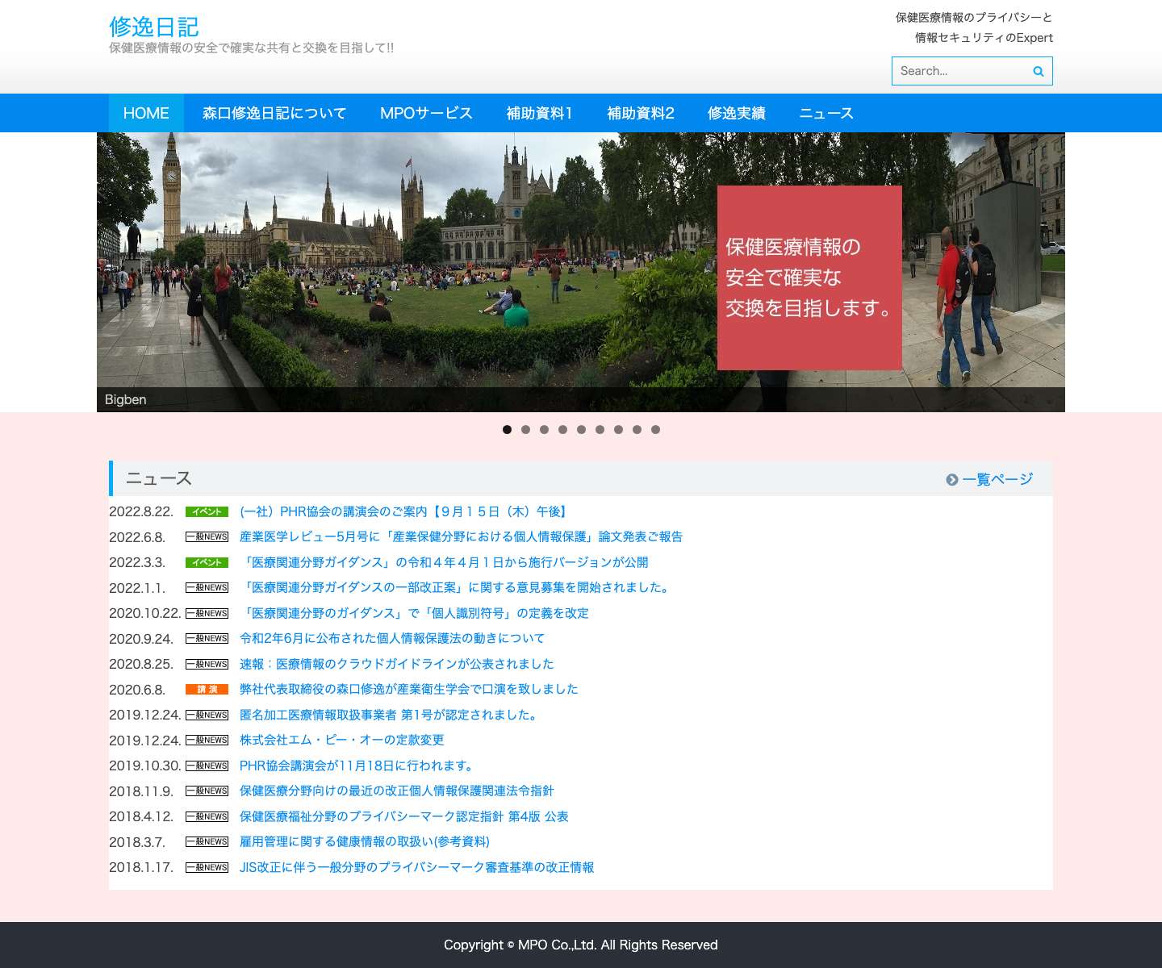Open the 令和４年４月１日から施行バージョン article
This screenshot has width=1162, height=968.
pos(444,562)
